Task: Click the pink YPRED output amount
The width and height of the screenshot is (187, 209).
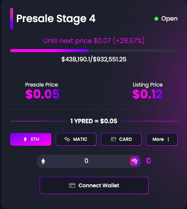Action: coord(148,161)
